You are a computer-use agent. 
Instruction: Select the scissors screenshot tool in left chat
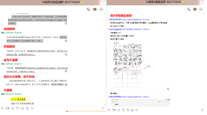12,108
